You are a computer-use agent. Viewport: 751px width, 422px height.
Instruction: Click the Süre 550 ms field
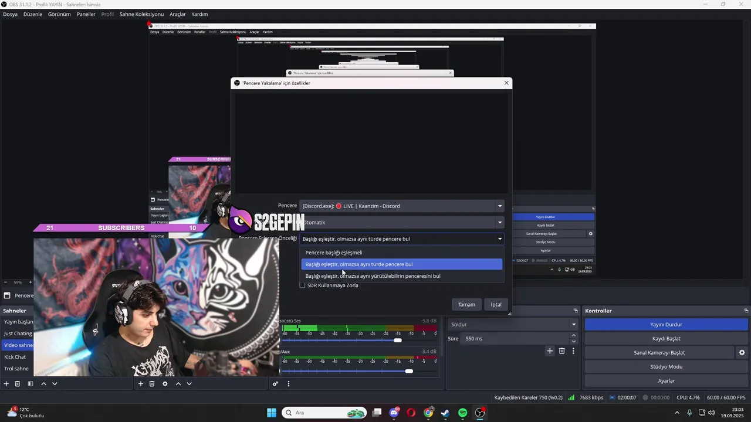point(515,339)
